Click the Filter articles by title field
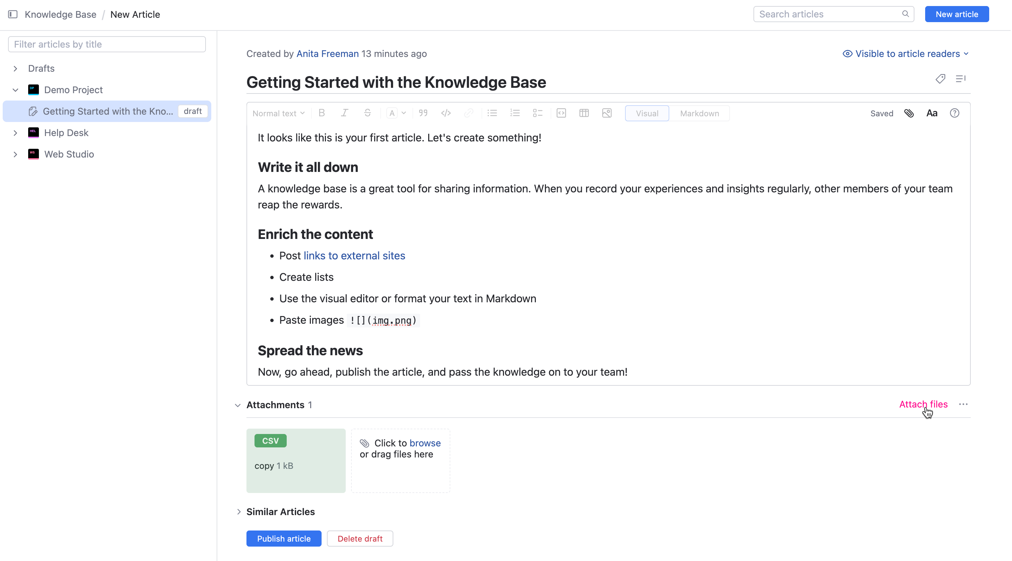 point(107,44)
